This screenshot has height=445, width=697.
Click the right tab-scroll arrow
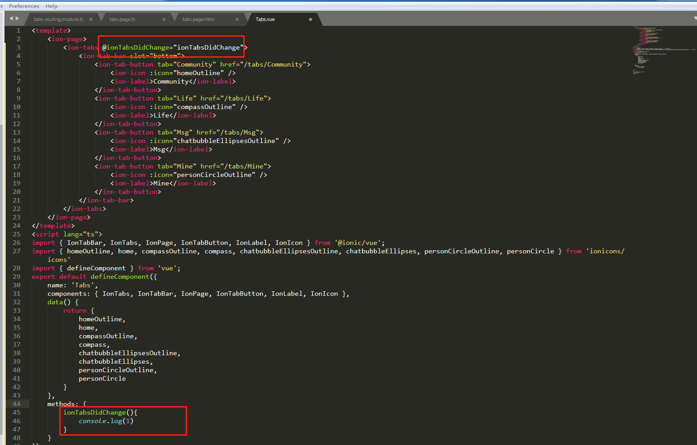(17, 18)
